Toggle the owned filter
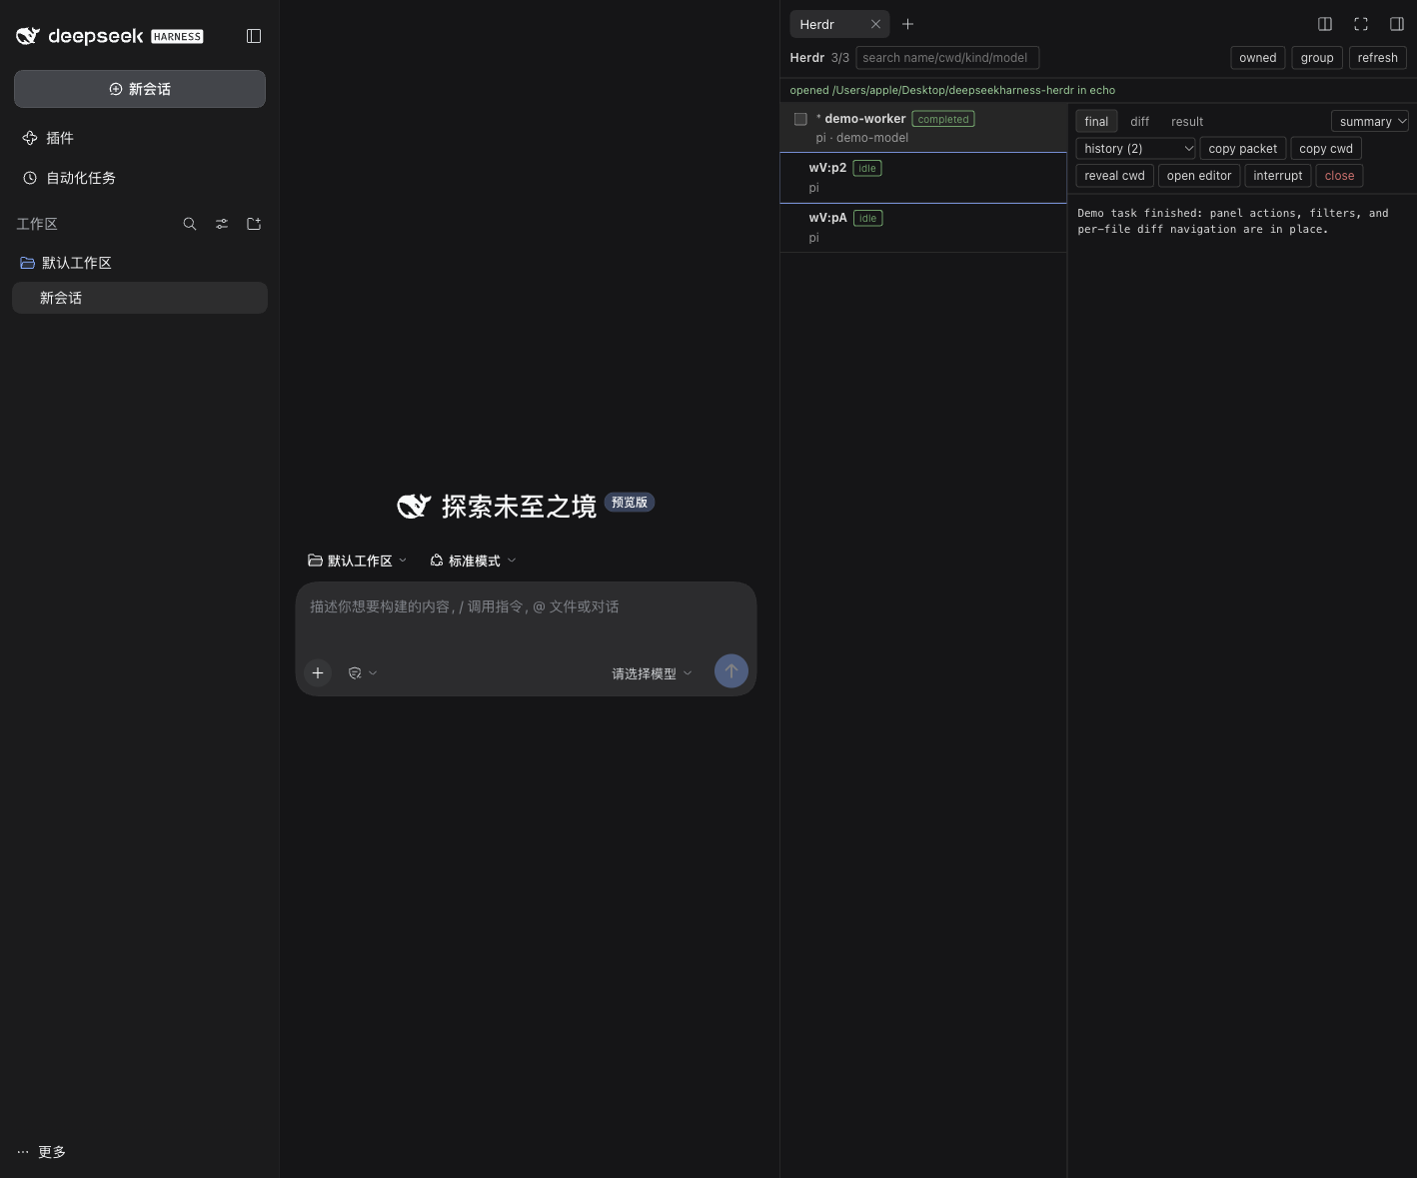The height and width of the screenshot is (1178, 1417). pyautogui.click(x=1258, y=58)
